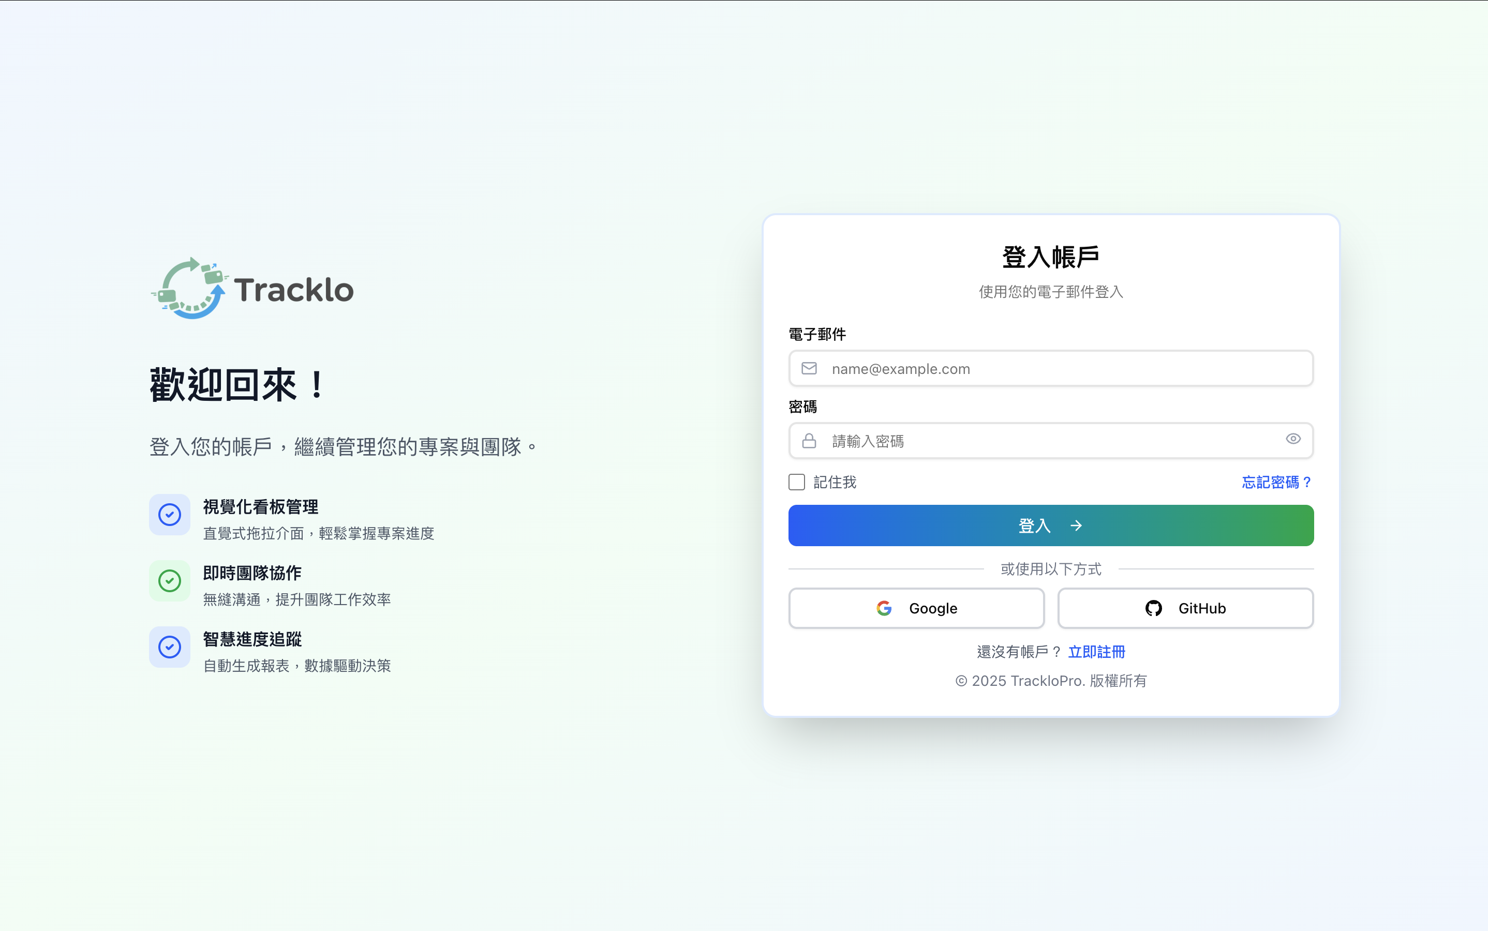Focus the 電子郵件 input field

click(1059, 369)
